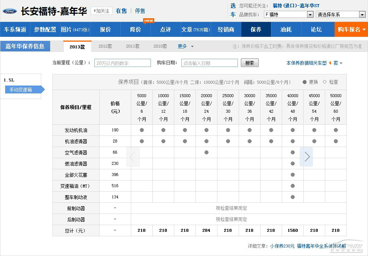
Task: Click the dot for 全部火花塞 at 40000公里
Action: pos(293,175)
